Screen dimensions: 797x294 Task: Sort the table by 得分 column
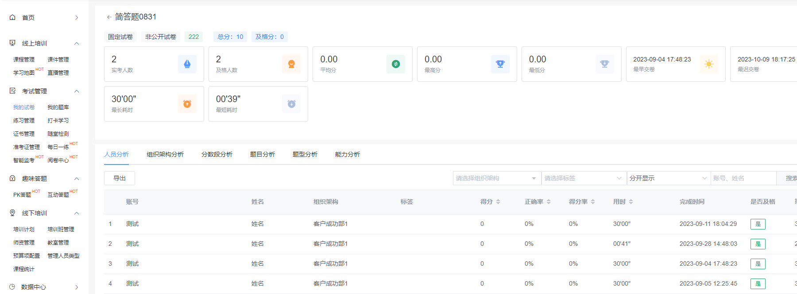(498, 202)
